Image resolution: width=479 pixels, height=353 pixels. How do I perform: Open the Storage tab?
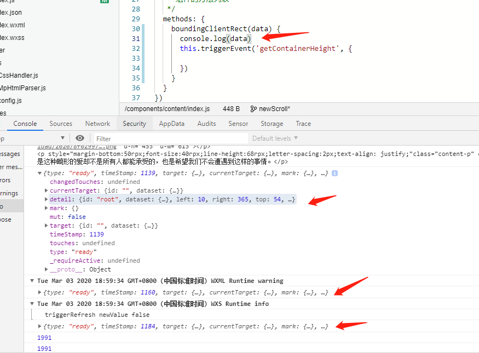(272, 124)
